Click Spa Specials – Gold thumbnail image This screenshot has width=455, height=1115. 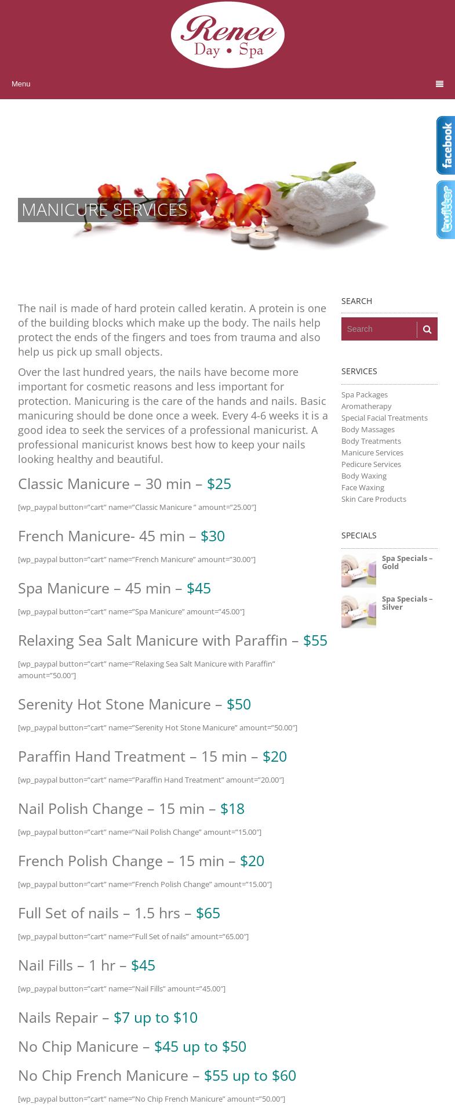[358, 570]
